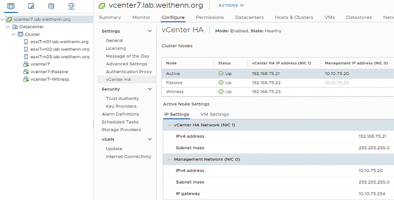
Task: Click the VM icon next to vcenter7-Witness
Action: coord(26,79)
